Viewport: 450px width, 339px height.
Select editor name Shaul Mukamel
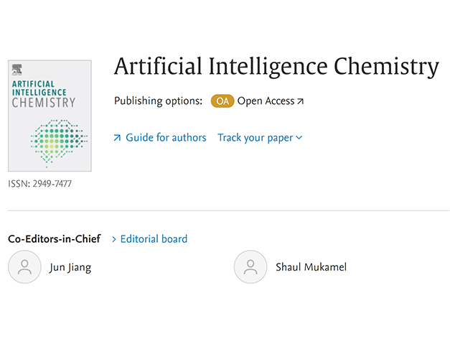[311, 267]
